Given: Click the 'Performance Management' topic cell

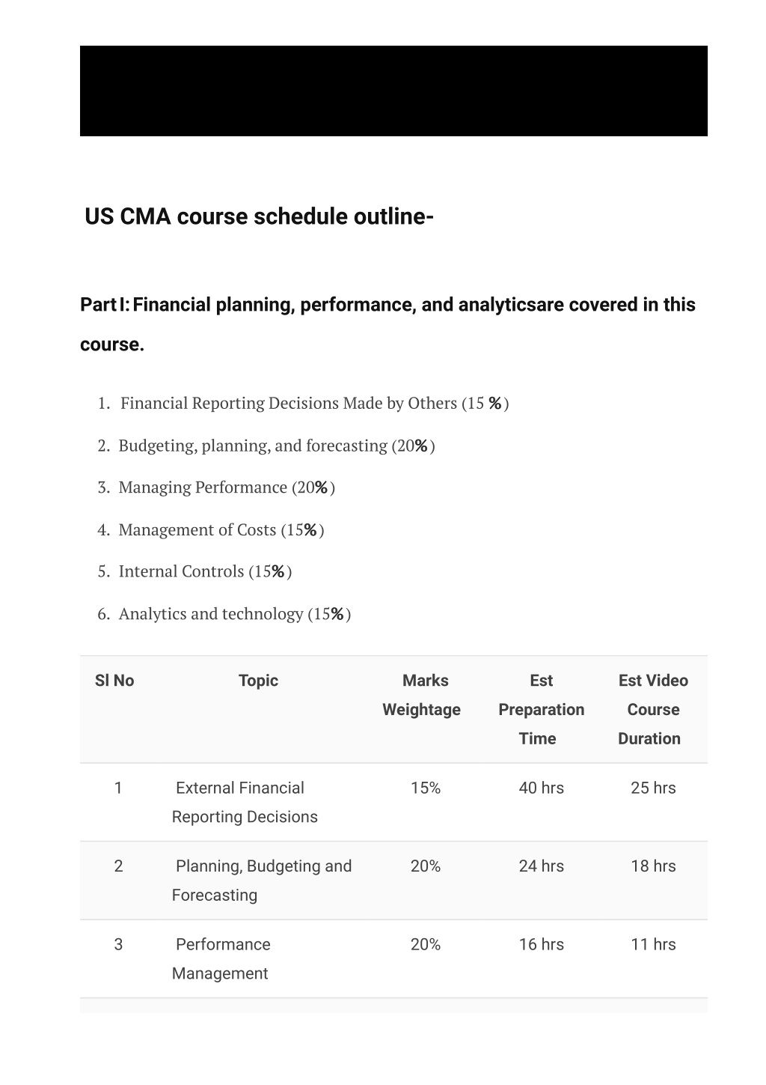Looking at the screenshot, I should pyautogui.click(x=221, y=958).
